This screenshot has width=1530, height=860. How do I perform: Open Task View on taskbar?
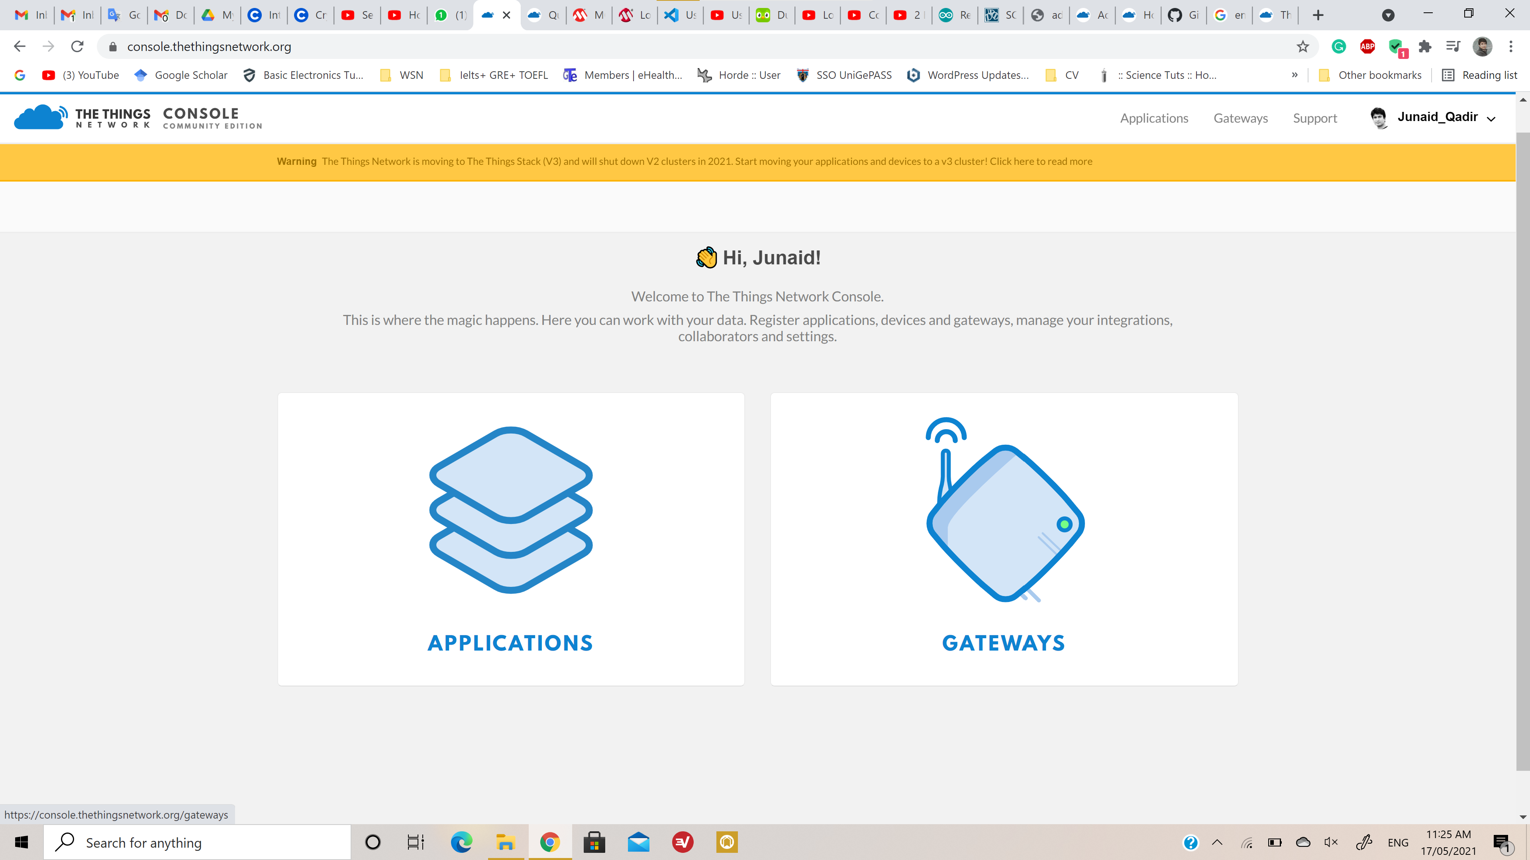click(416, 842)
